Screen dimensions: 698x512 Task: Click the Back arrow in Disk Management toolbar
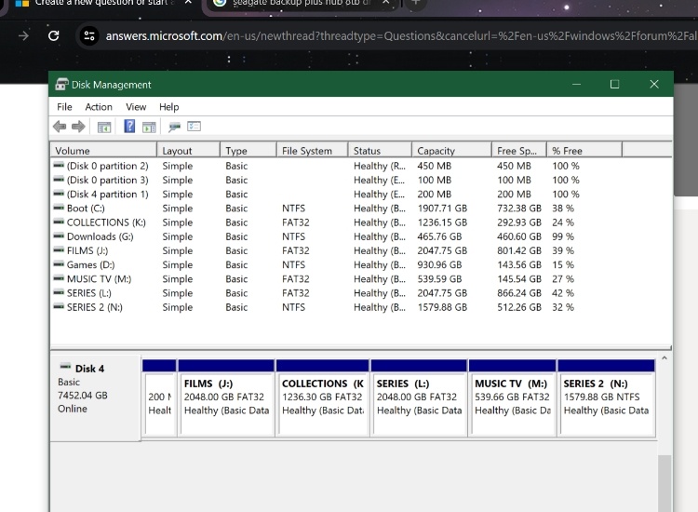click(x=60, y=127)
